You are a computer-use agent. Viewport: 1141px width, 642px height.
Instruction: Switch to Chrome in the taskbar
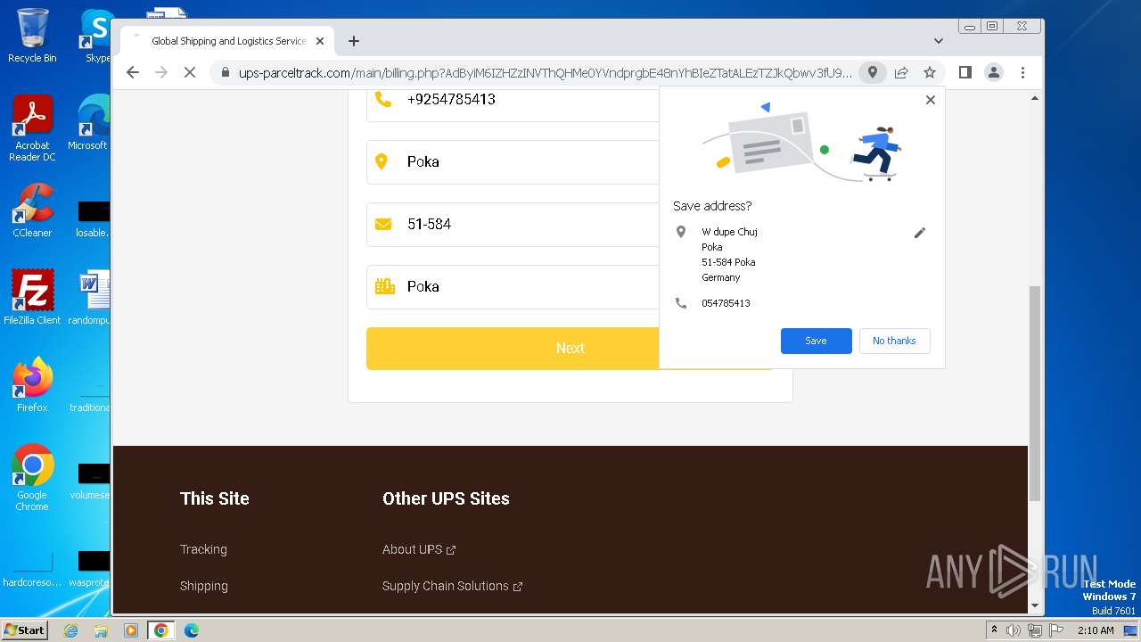pyautogui.click(x=160, y=630)
